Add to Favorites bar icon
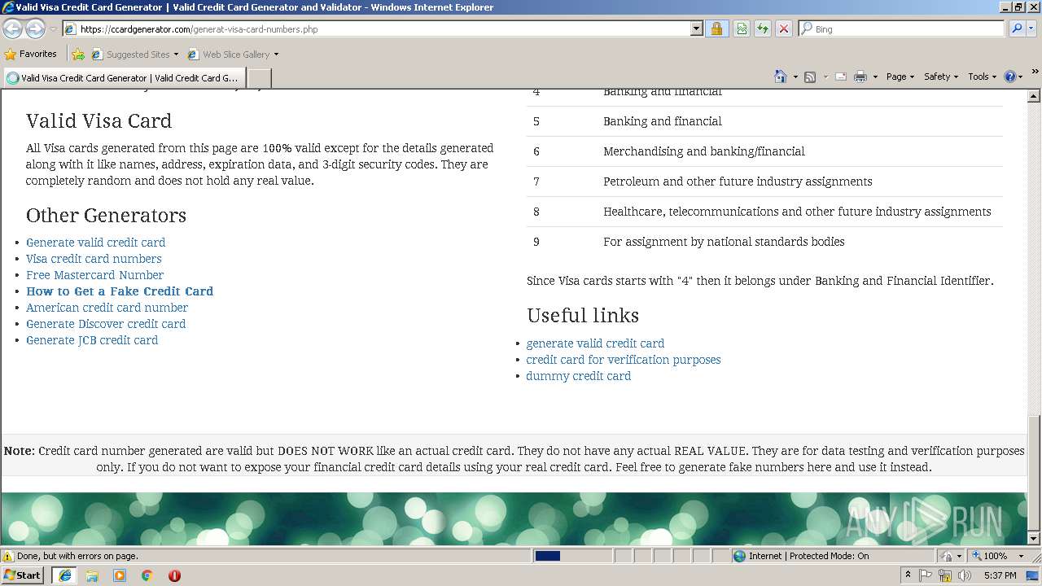 [78, 55]
